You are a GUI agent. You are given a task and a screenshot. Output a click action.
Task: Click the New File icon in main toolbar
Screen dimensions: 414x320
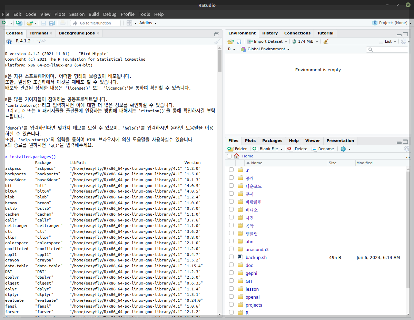point(4,23)
